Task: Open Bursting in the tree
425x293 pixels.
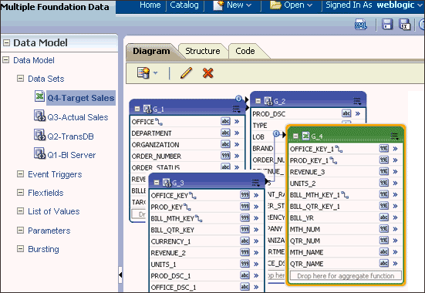Action: pyautogui.click(x=43, y=249)
